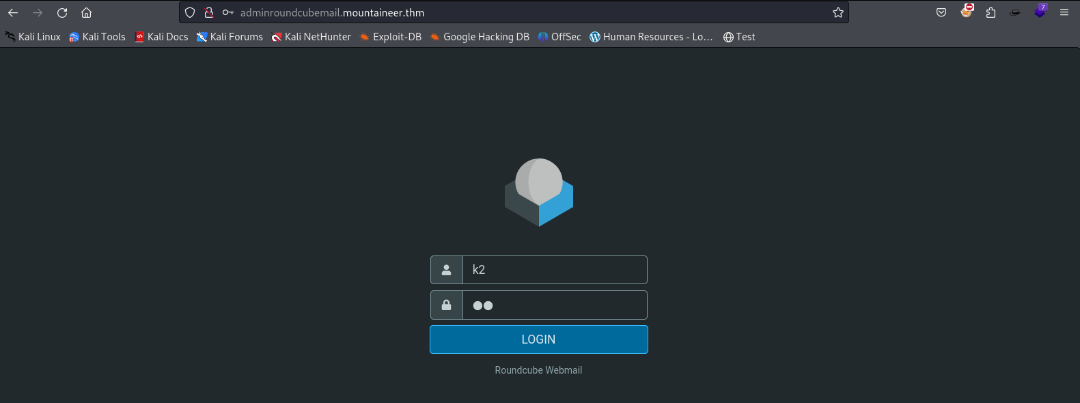Open the browser home page
Viewport: 1080px width, 403px height.
click(86, 12)
